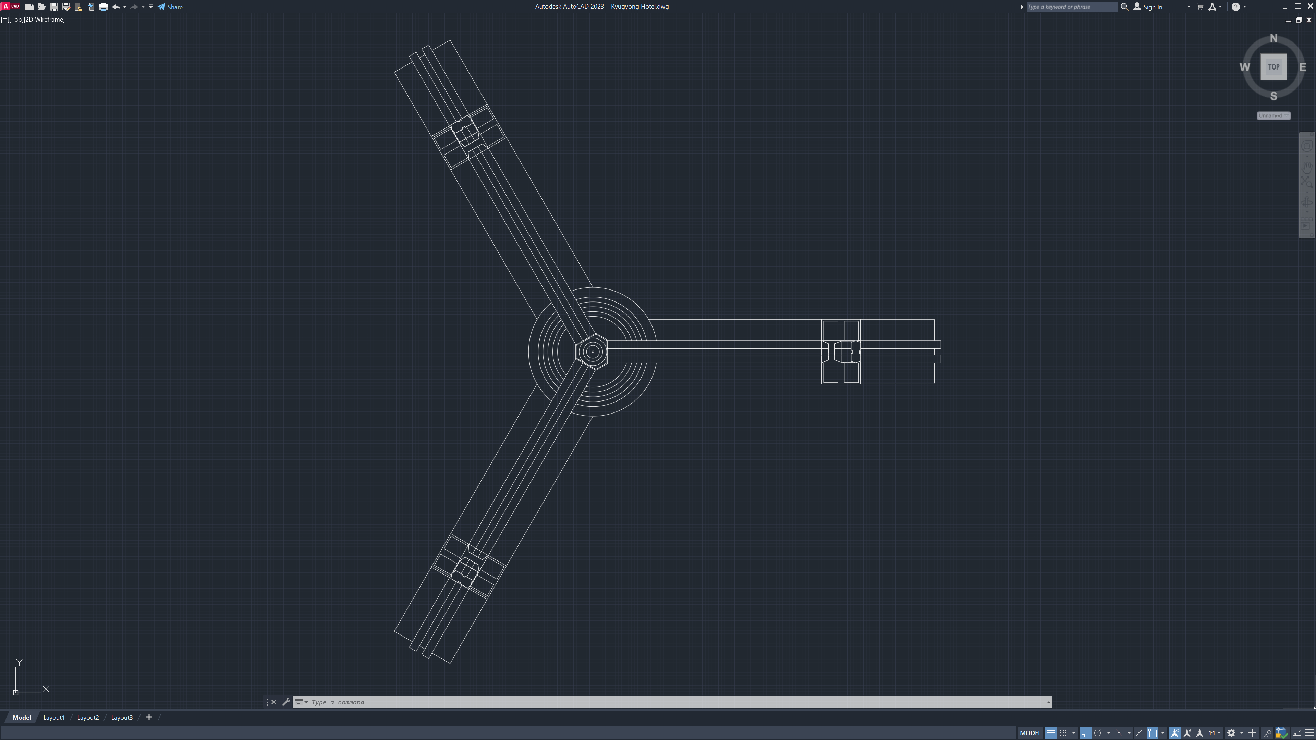Open a drawing with the folder icon

click(x=41, y=7)
